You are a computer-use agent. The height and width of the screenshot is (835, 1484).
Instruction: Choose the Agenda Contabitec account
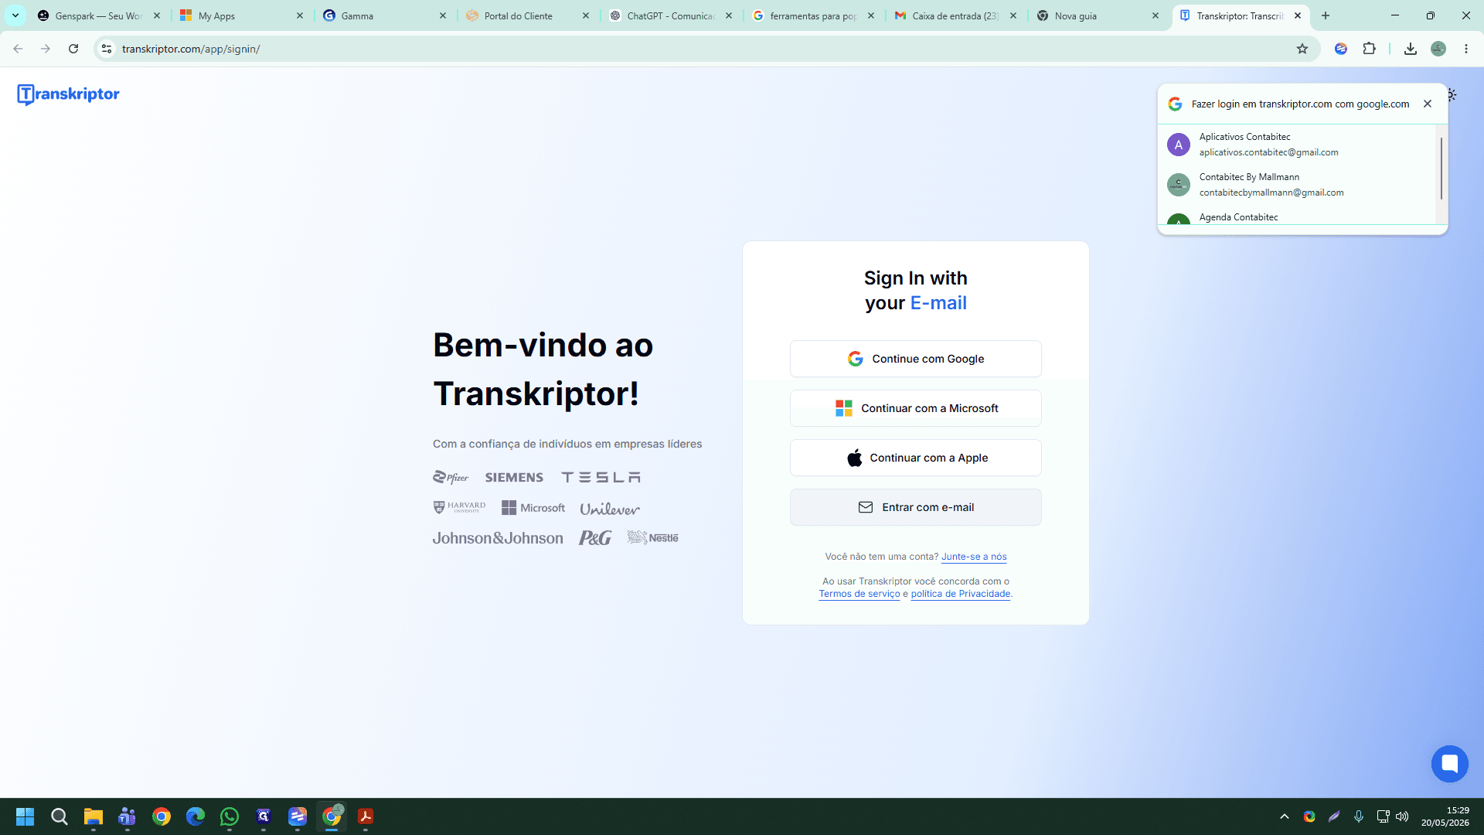coord(1298,217)
